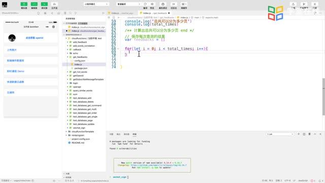The image size is (325, 183).
Task: Click the kill terminal trash icon
Action: tap(309, 134)
